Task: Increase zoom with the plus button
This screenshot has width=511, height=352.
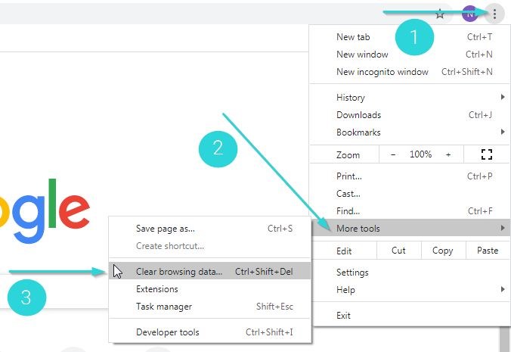Action: (448, 154)
